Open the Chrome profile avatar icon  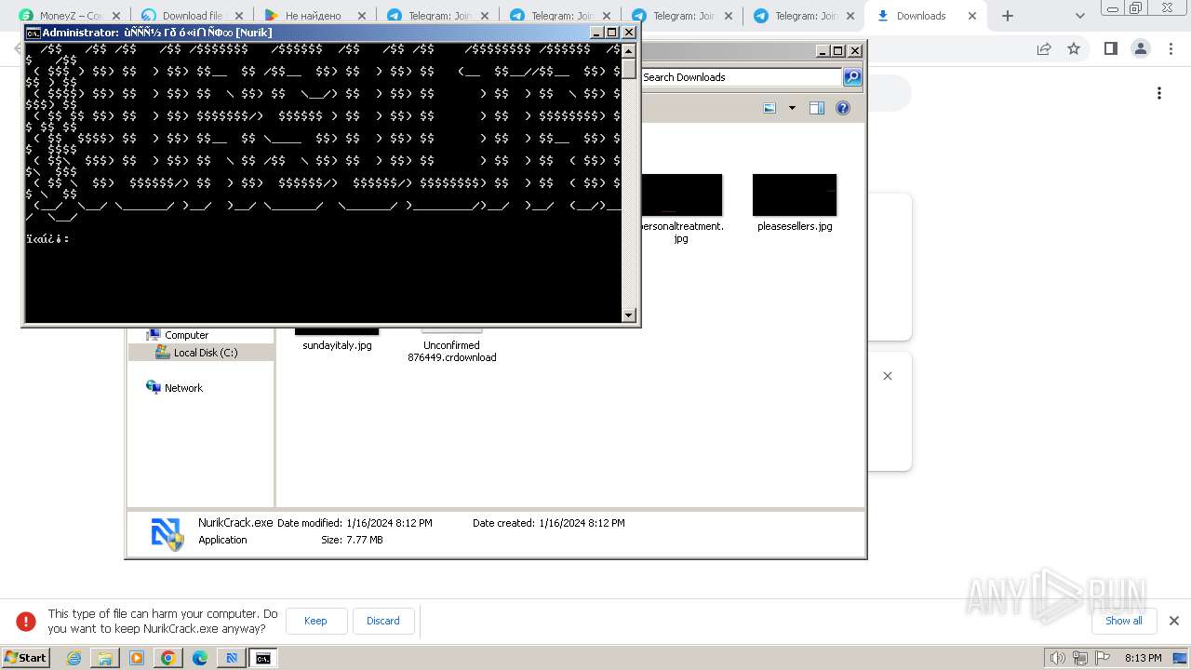(x=1141, y=48)
